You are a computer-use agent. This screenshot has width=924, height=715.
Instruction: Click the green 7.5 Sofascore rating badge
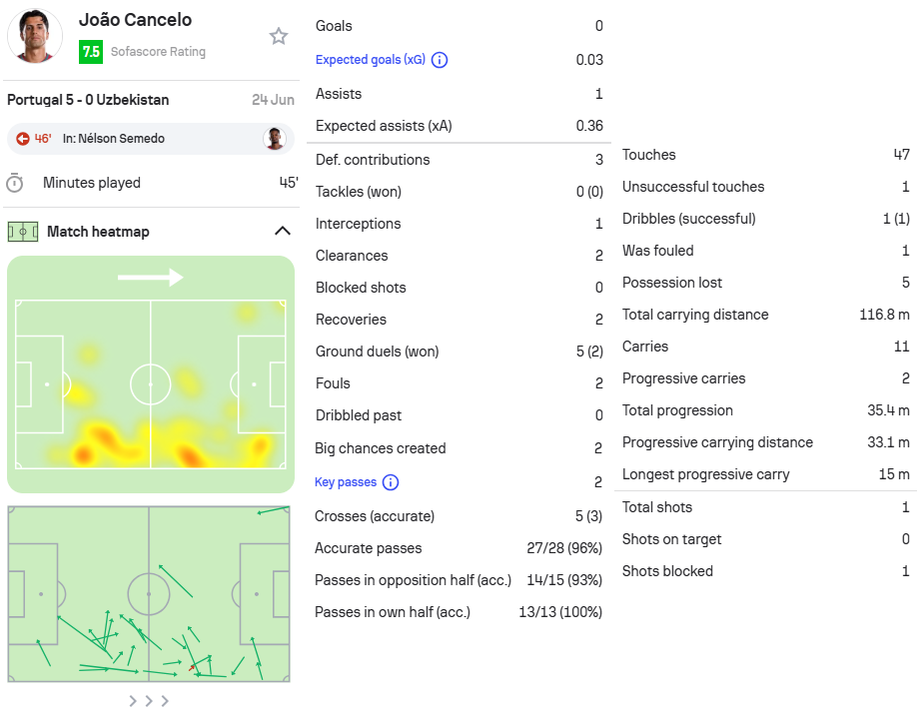(91, 52)
